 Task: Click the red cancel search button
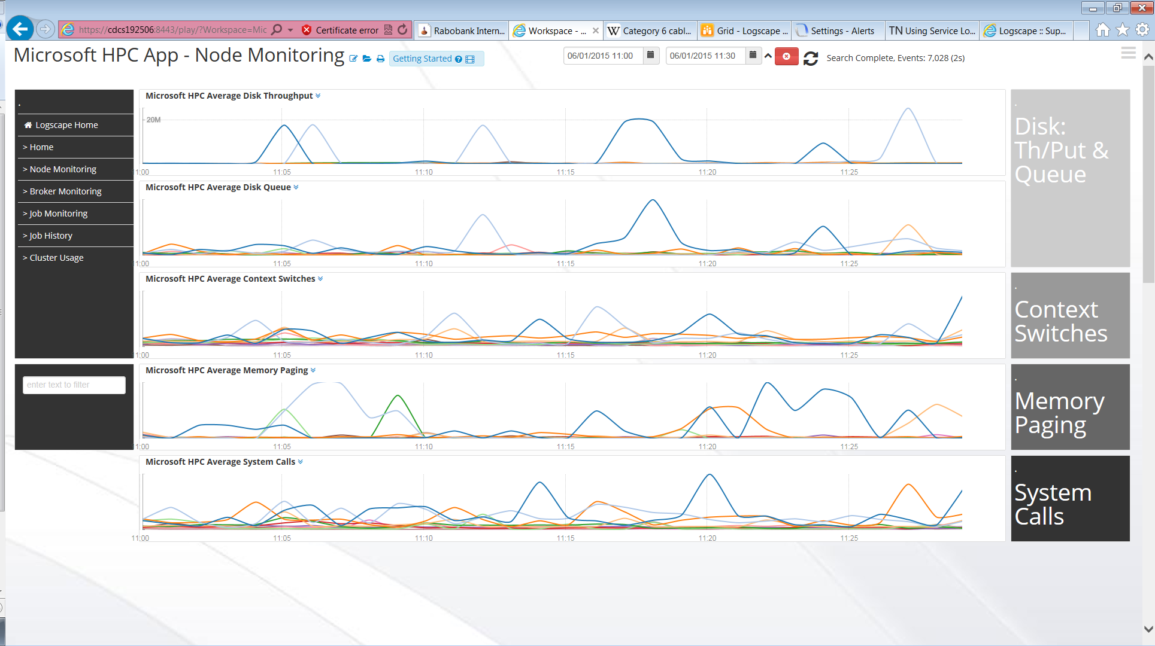786,56
